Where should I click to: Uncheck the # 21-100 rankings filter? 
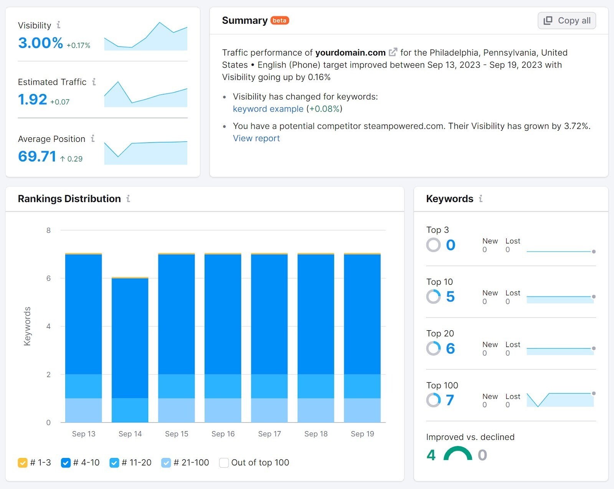pos(166,463)
